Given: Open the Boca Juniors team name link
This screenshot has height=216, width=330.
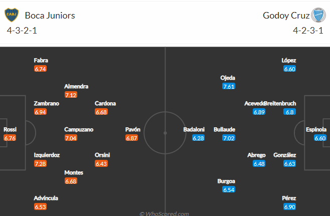Looking at the screenshot, I should [50, 16].
